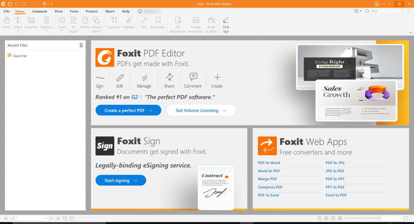The image size is (414, 224).
Task: Click the Edit pencil feature icon
Action: click(120, 77)
